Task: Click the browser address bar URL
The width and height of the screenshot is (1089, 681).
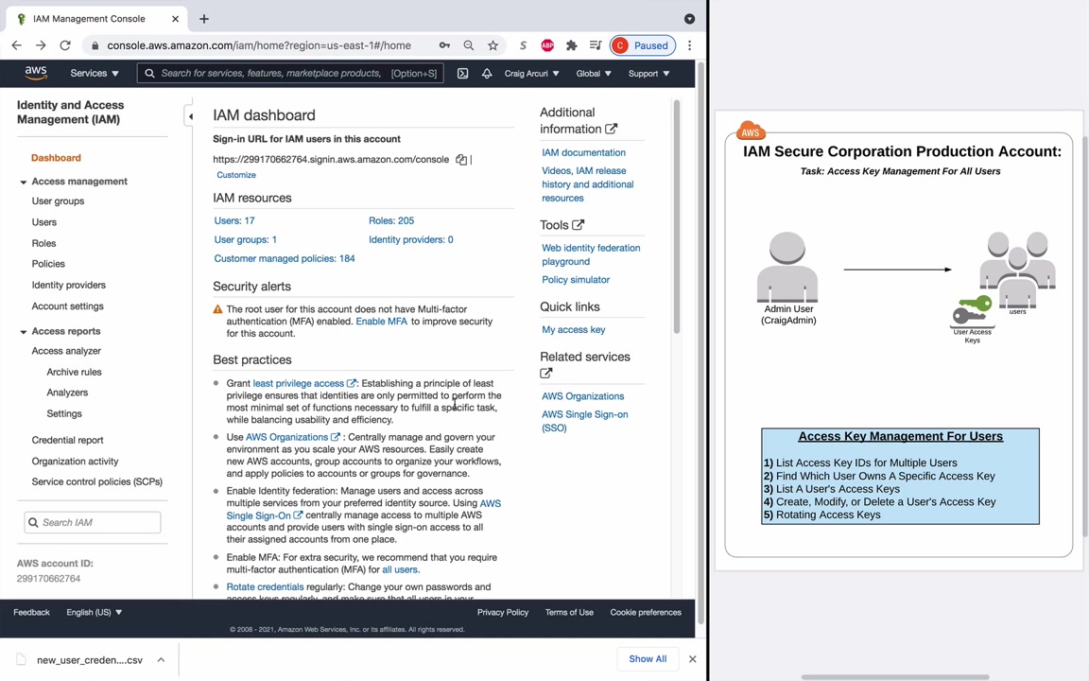Action: [x=259, y=45]
